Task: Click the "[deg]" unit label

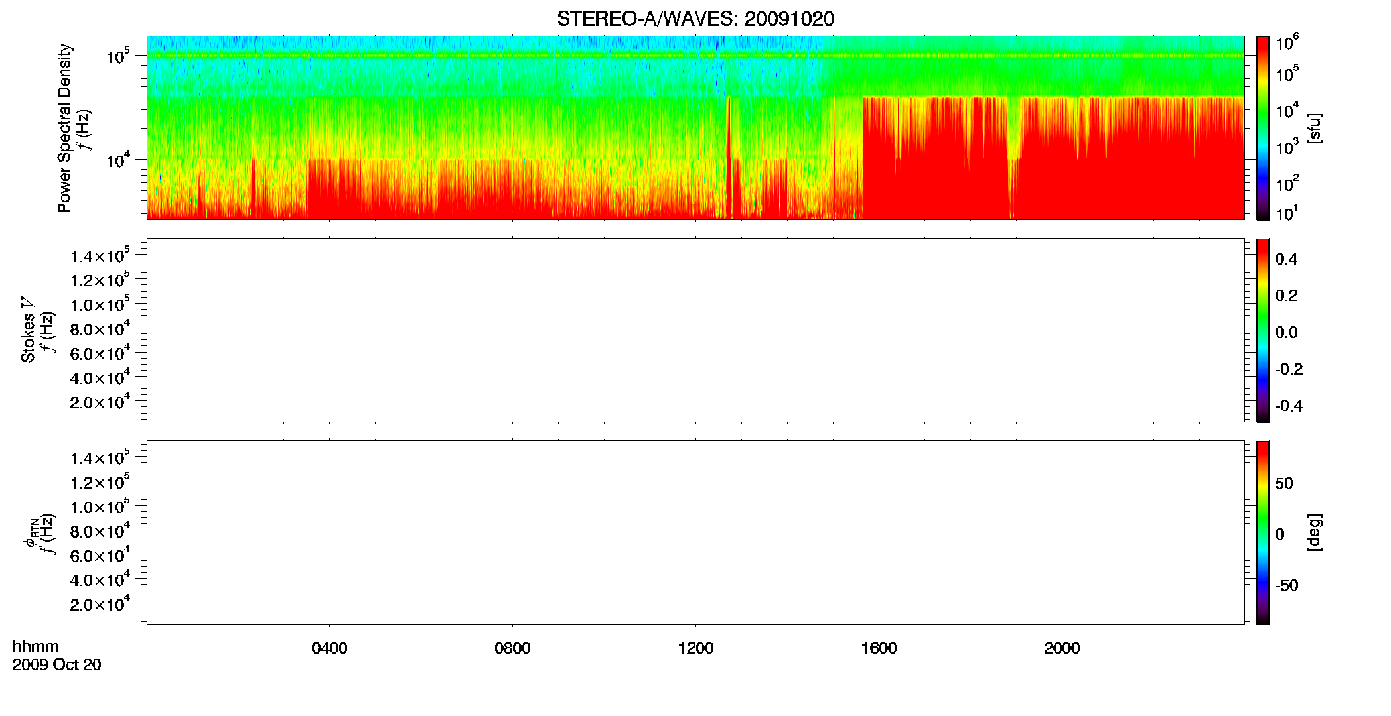Action: (1314, 532)
